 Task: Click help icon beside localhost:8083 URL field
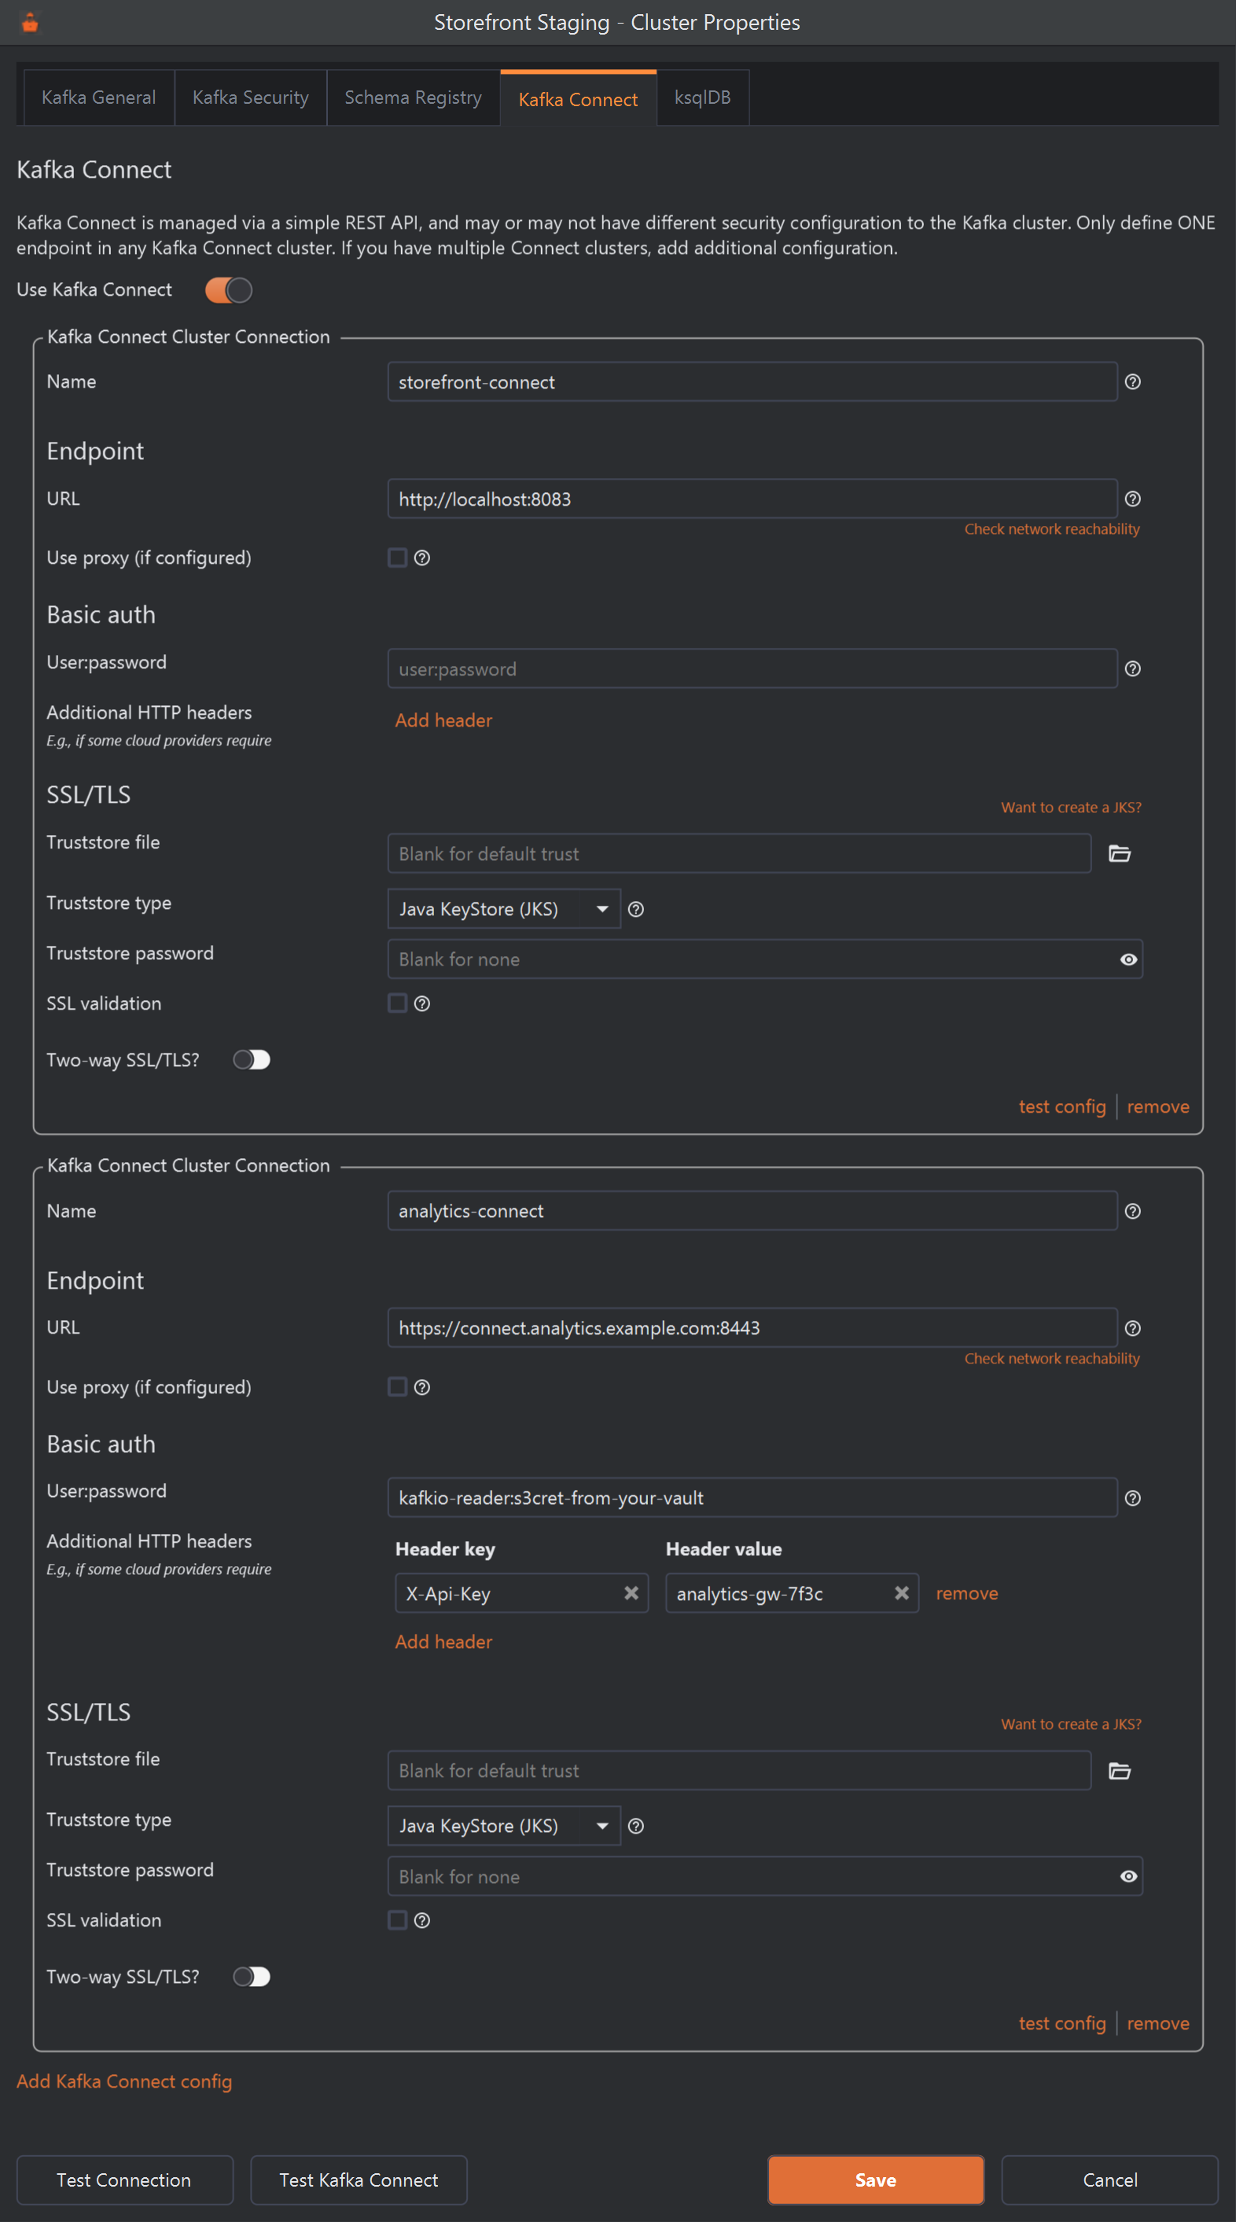[1132, 498]
